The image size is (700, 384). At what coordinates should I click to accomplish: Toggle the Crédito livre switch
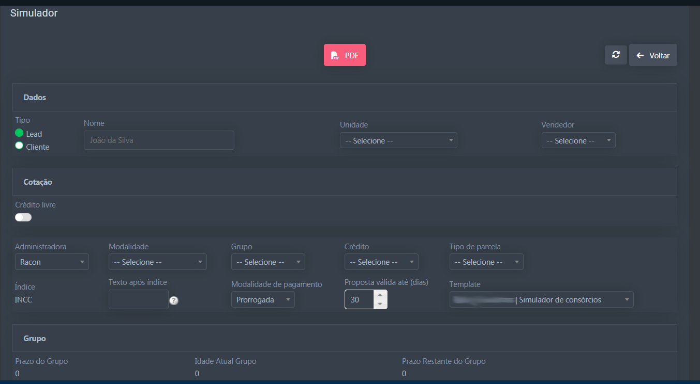(23, 217)
